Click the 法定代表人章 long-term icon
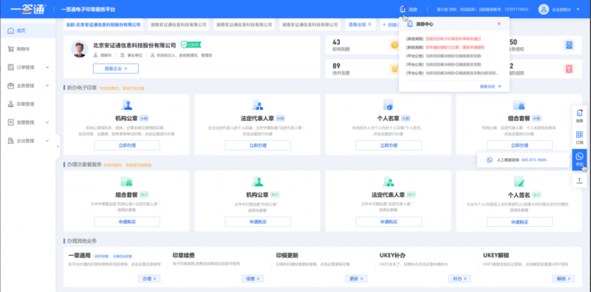The height and width of the screenshot is (292, 591). [x=257, y=105]
